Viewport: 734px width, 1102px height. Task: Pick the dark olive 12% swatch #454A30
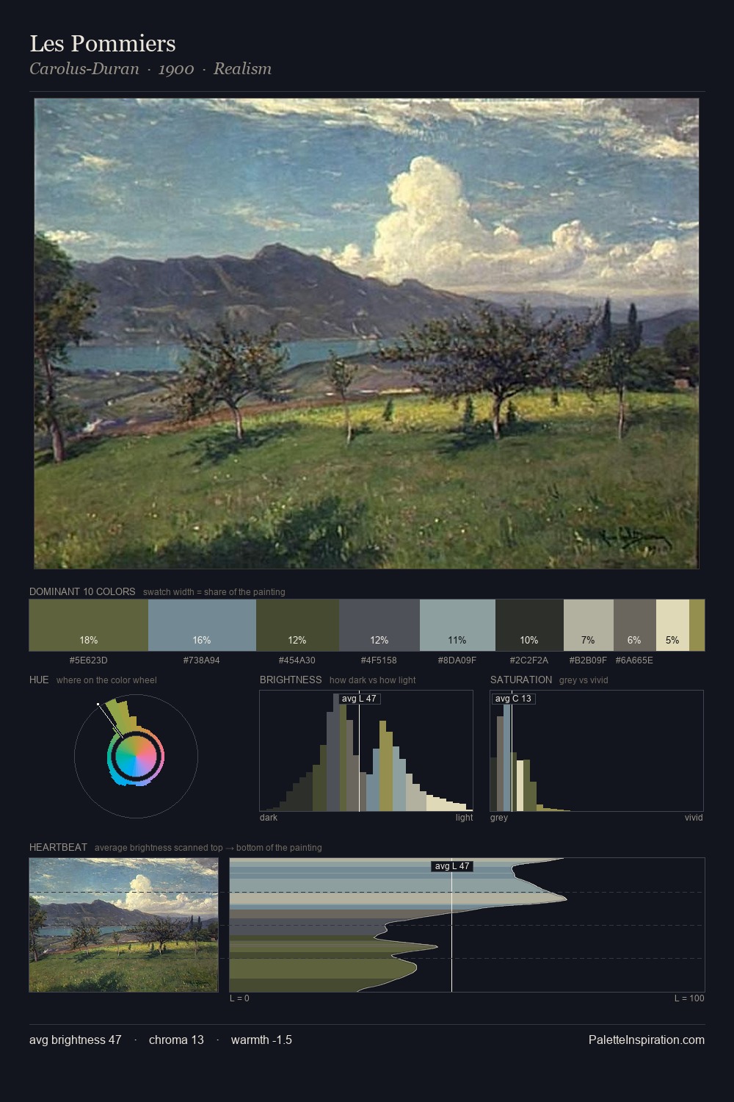click(297, 625)
